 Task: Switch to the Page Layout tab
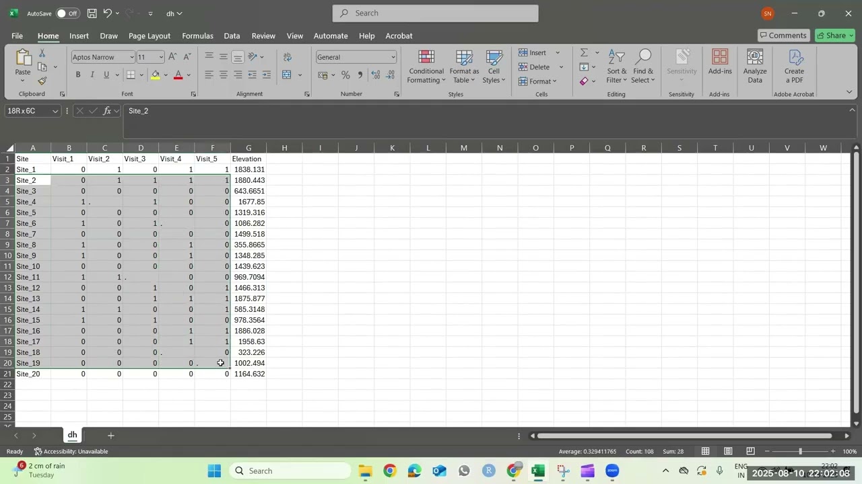(150, 36)
